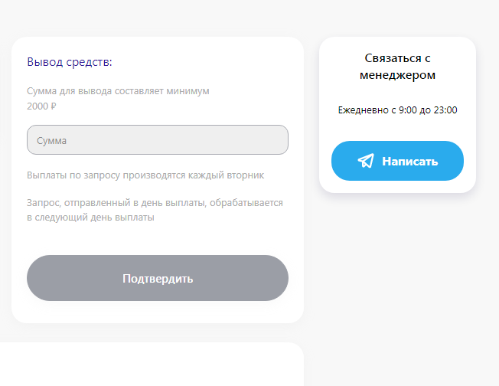Click the 23:00 closing time text

(445, 110)
